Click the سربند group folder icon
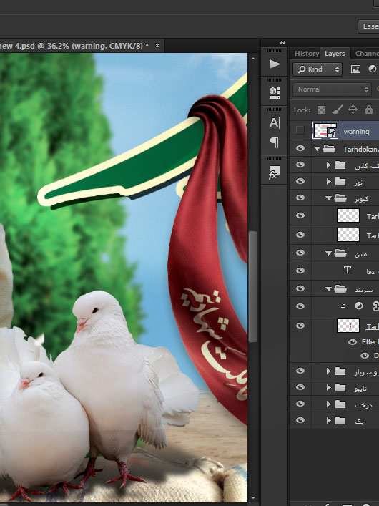Screen dimensions: 379x506 pyautogui.click(x=340, y=289)
